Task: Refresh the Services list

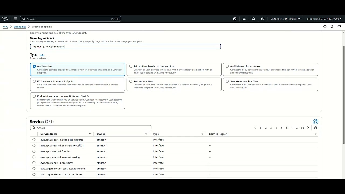Action: click(316, 122)
